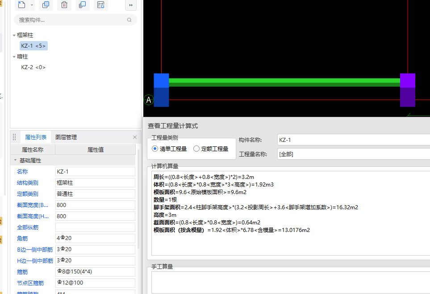The height and width of the screenshot is (294, 430).
Task: Click the 节点区箍筋 property label
Action: (30, 283)
